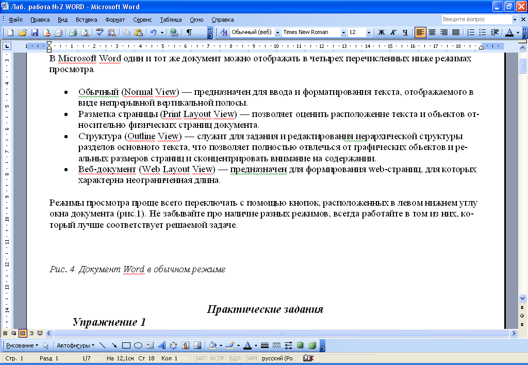528x365 pixels.
Task: Align text right
Action: [x=444, y=32]
